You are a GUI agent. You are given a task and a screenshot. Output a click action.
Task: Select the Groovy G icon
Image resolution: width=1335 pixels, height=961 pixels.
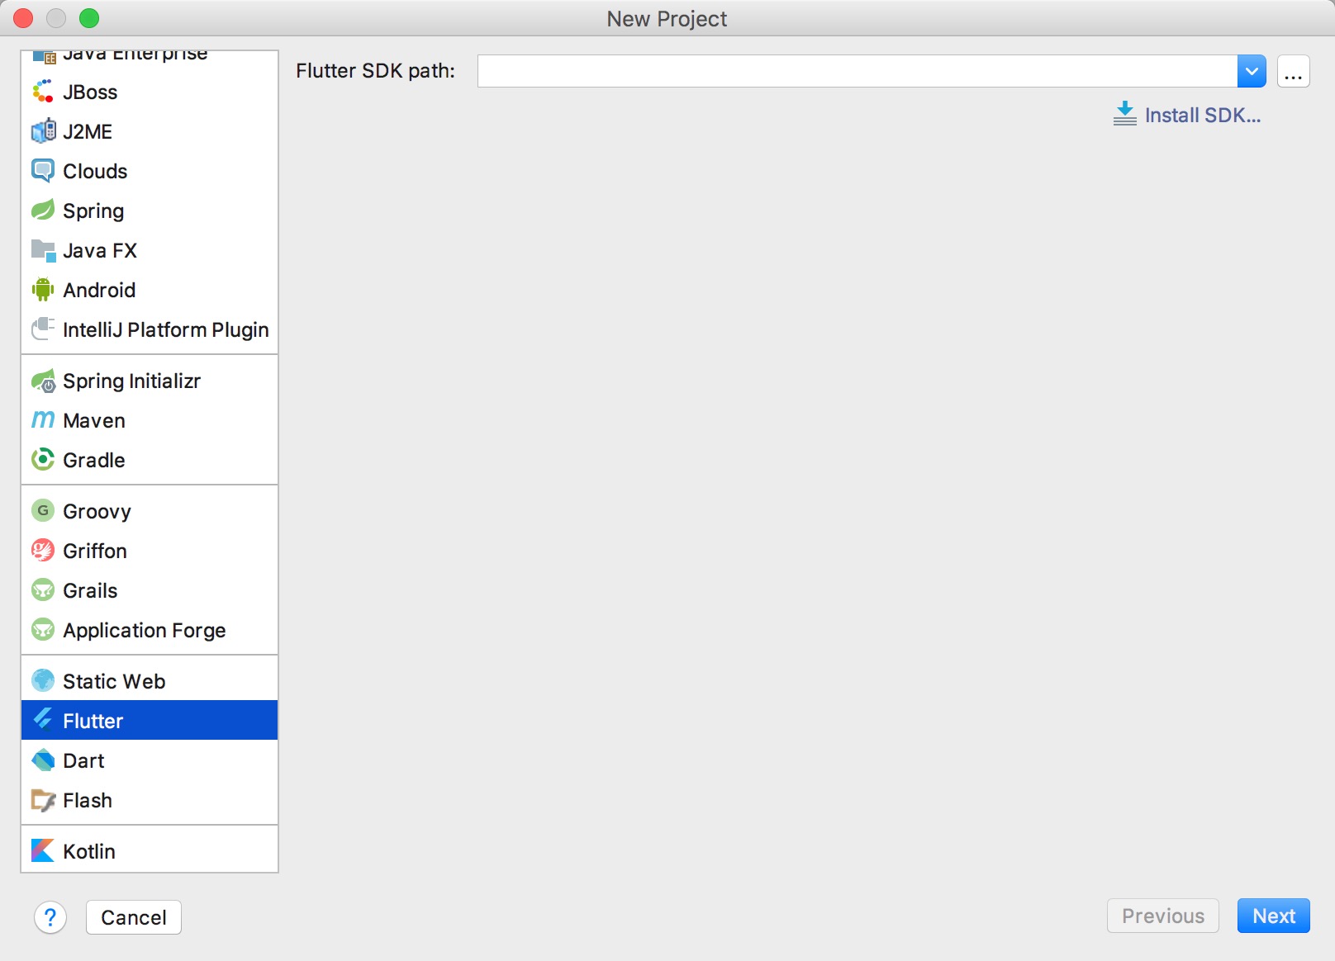(x=43, y=511)
